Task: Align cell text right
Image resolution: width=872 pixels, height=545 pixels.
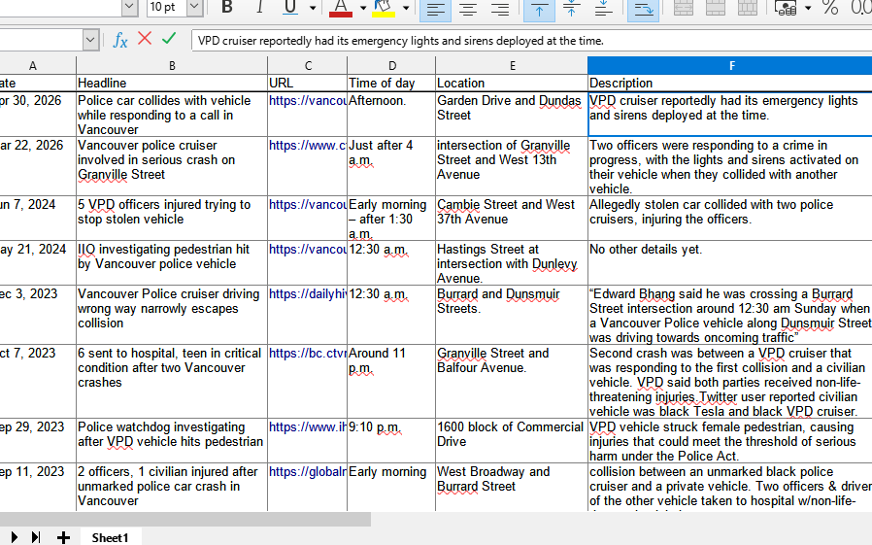Action: tap(500, 9)
